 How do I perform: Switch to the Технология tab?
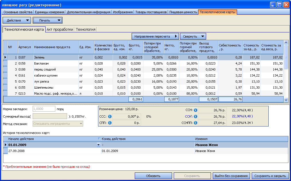coord(85,29)
